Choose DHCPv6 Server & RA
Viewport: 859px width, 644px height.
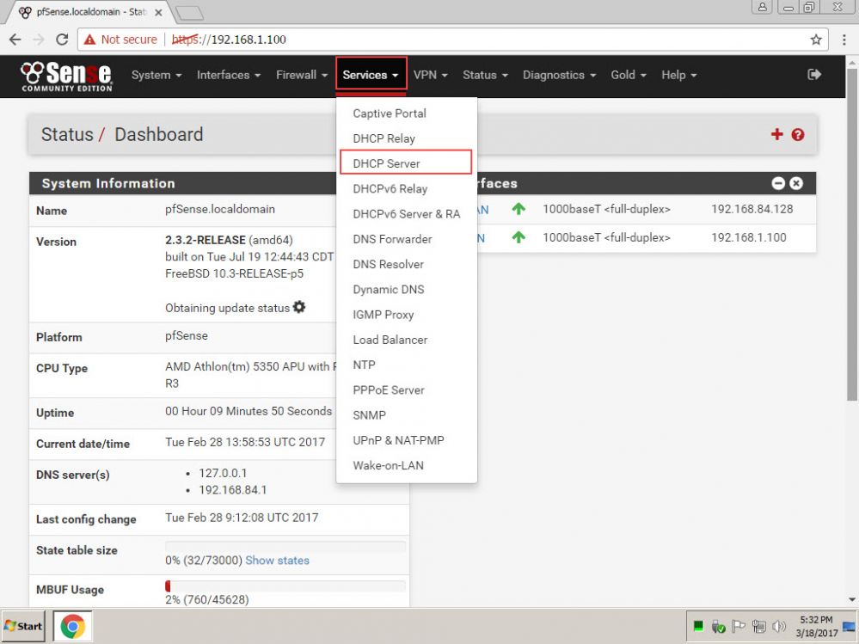click(407, 214)
